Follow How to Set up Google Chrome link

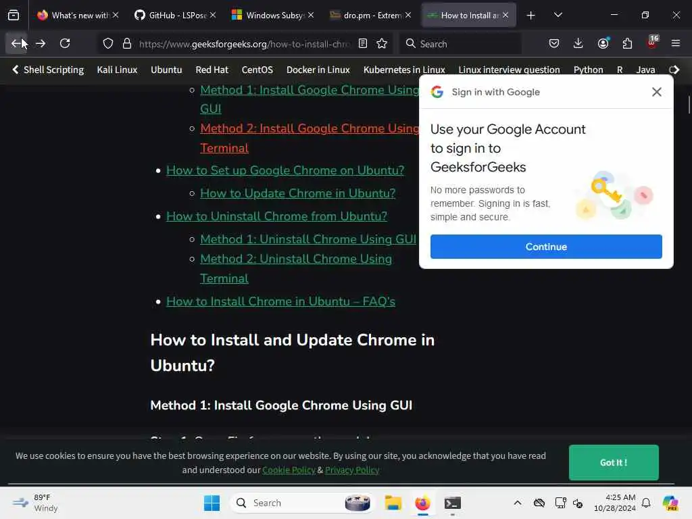[285, 170]
